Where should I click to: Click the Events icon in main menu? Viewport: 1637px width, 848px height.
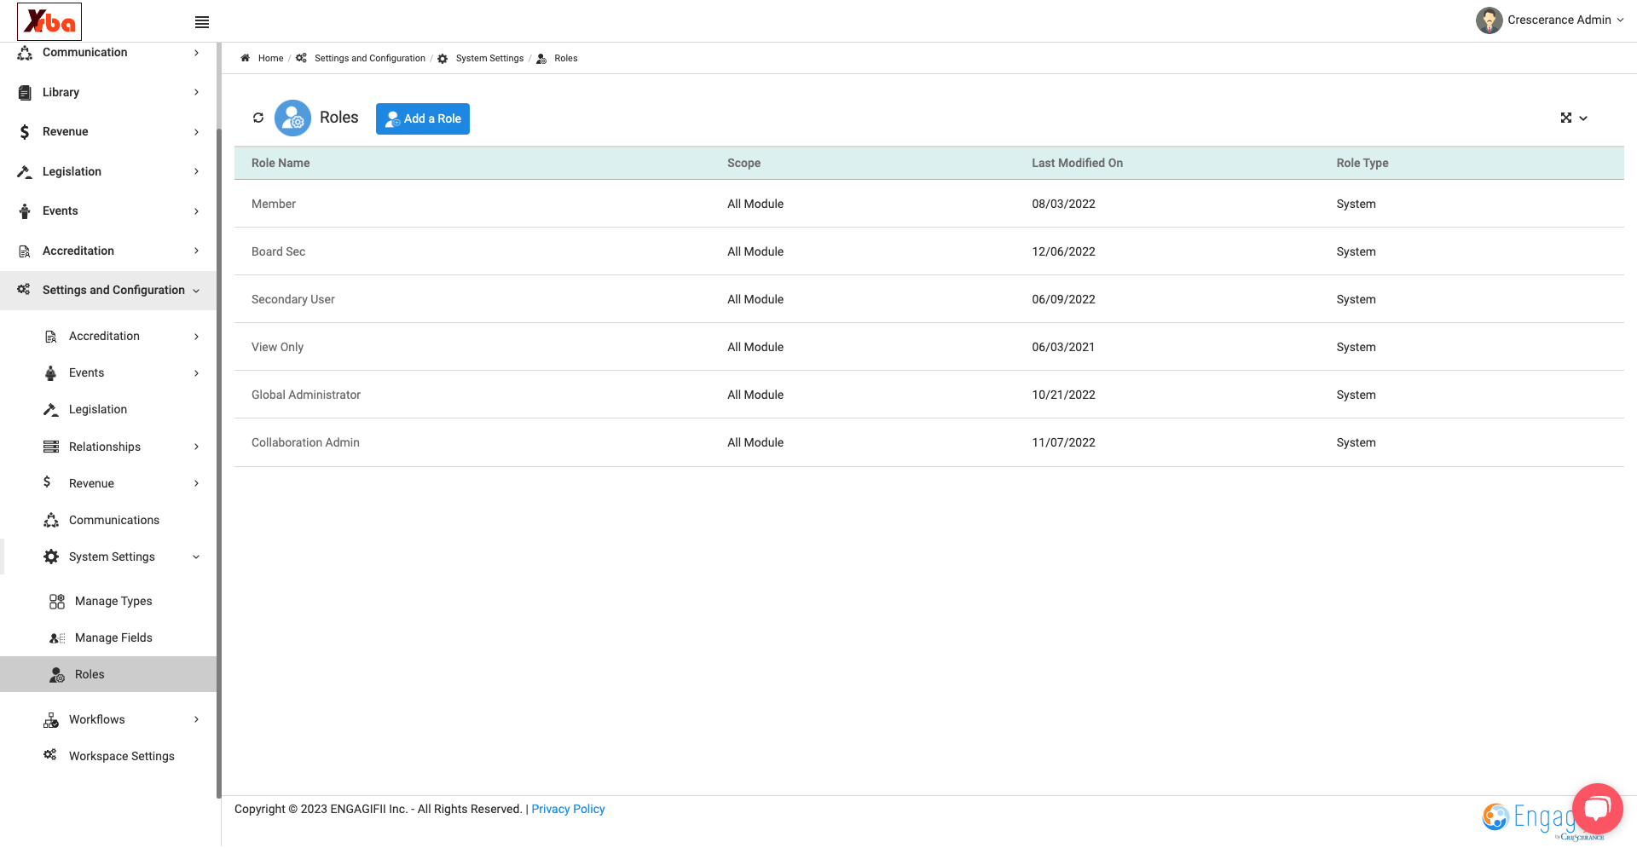click(25, 211)
